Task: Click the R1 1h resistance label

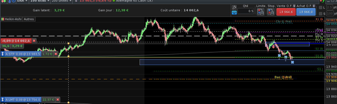Action: coord(319,19)
